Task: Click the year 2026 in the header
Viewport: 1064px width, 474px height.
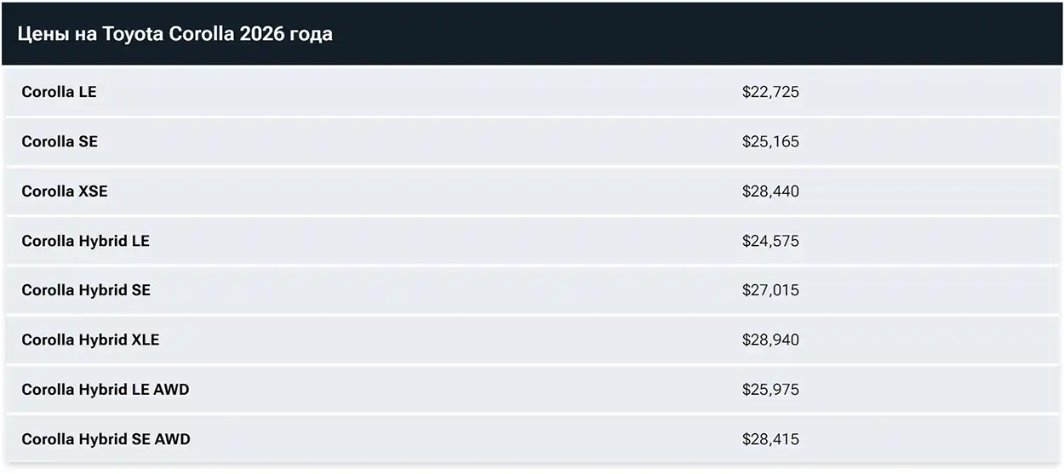Action: coord(264,34)
